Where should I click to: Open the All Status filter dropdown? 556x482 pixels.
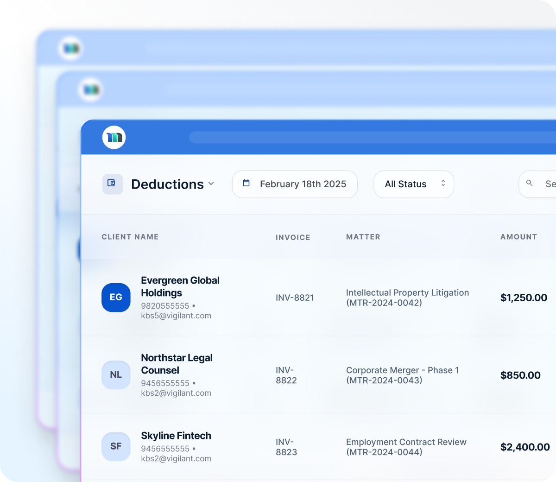(x=414, y=184)
